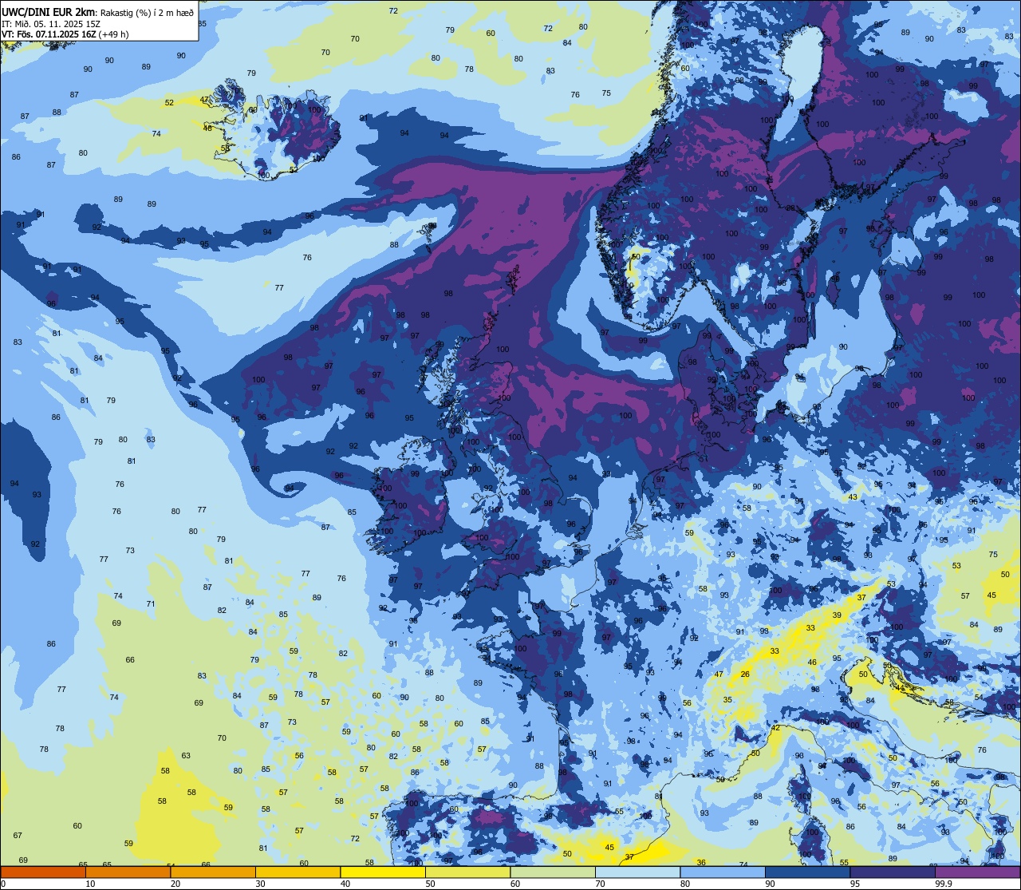
Task: Click the humidity value "26" in the yellow area
Action: [745, 674]
